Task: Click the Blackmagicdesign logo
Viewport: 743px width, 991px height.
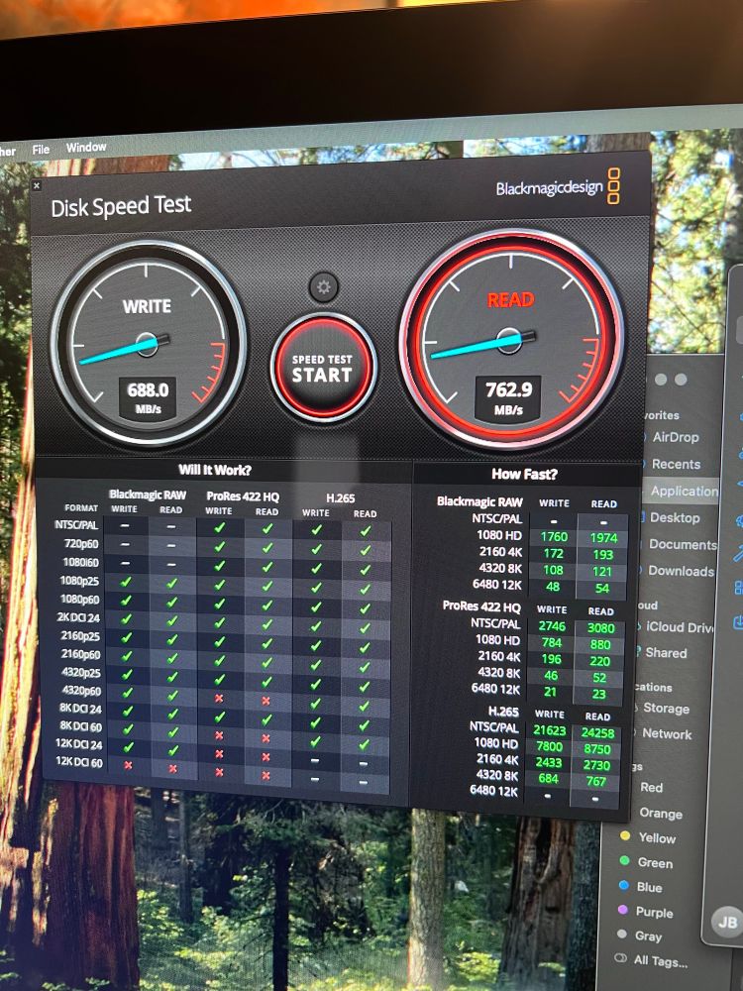Action: pos(558,187)
